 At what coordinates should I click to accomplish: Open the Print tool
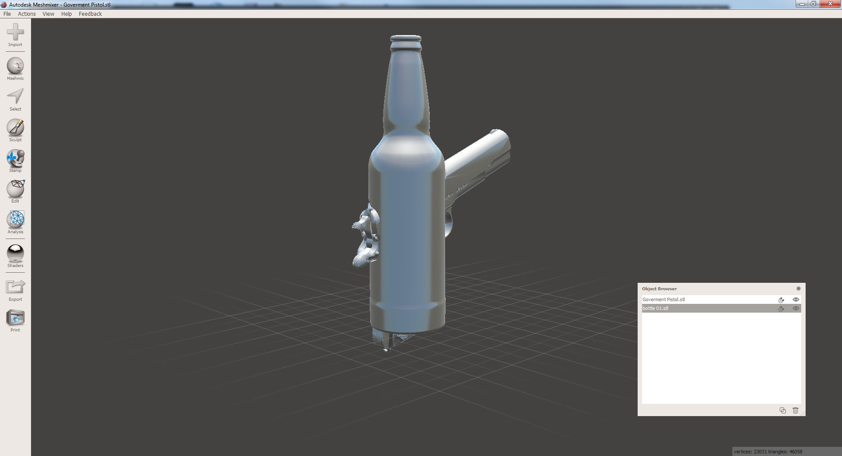pyautogui.click(x=15, y=321)
